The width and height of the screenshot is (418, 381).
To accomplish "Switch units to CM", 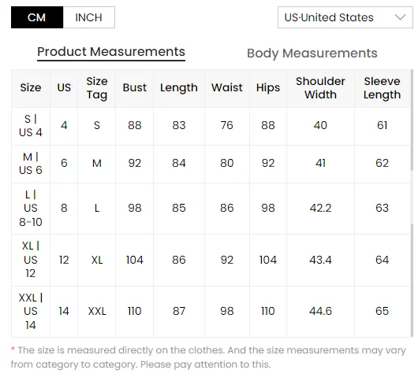I will [37, 17].
